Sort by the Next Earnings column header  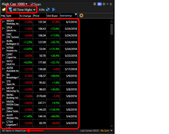pos(66,16)
